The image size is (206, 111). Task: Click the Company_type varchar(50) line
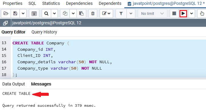click(x=60, y=68)
